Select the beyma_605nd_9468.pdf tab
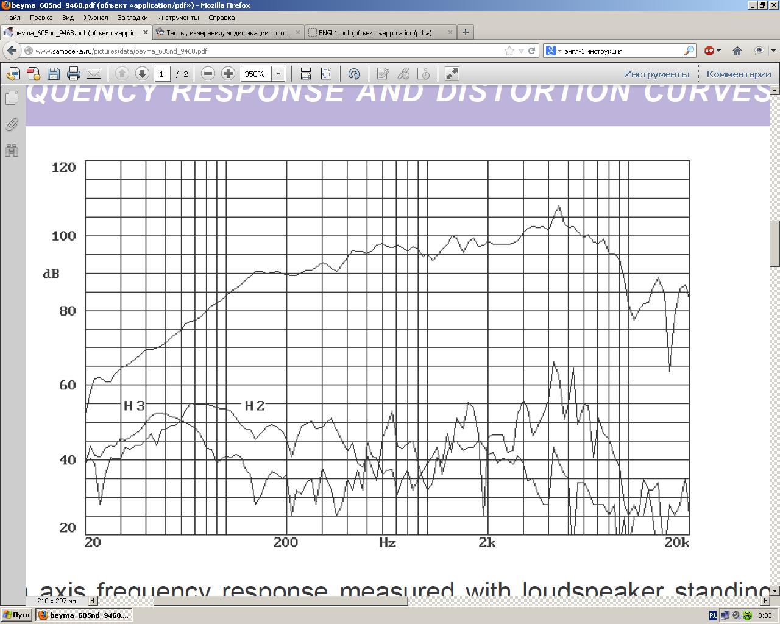Viewport: 780px width, 624px height. [x=76, y=32]
